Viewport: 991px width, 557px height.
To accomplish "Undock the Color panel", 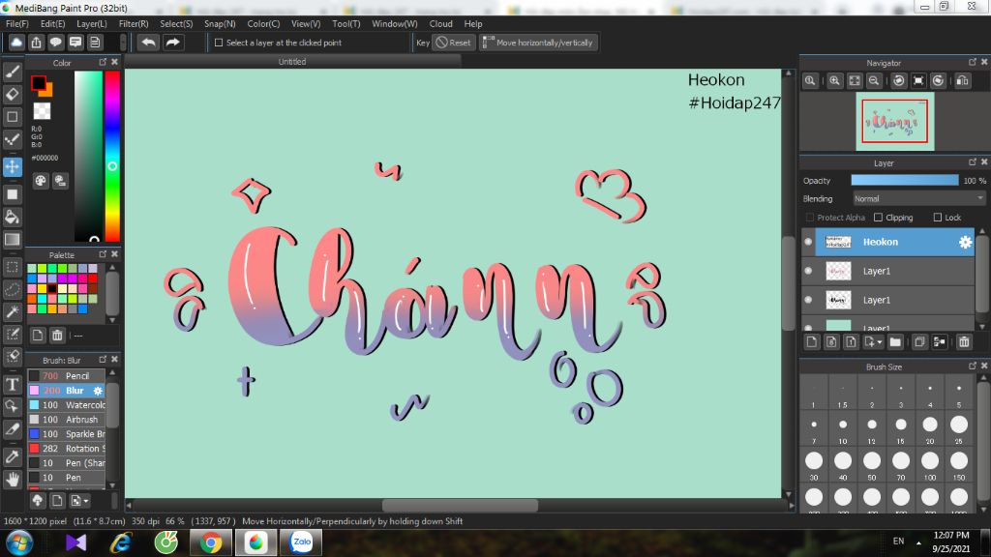I will point(103,62).
